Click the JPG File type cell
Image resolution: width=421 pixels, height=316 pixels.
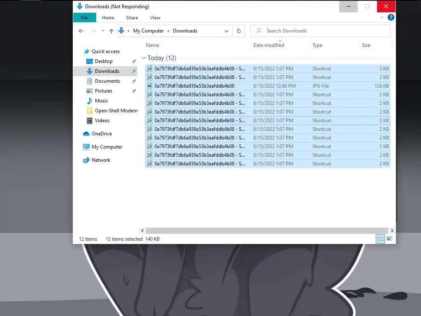pos(321,86)
